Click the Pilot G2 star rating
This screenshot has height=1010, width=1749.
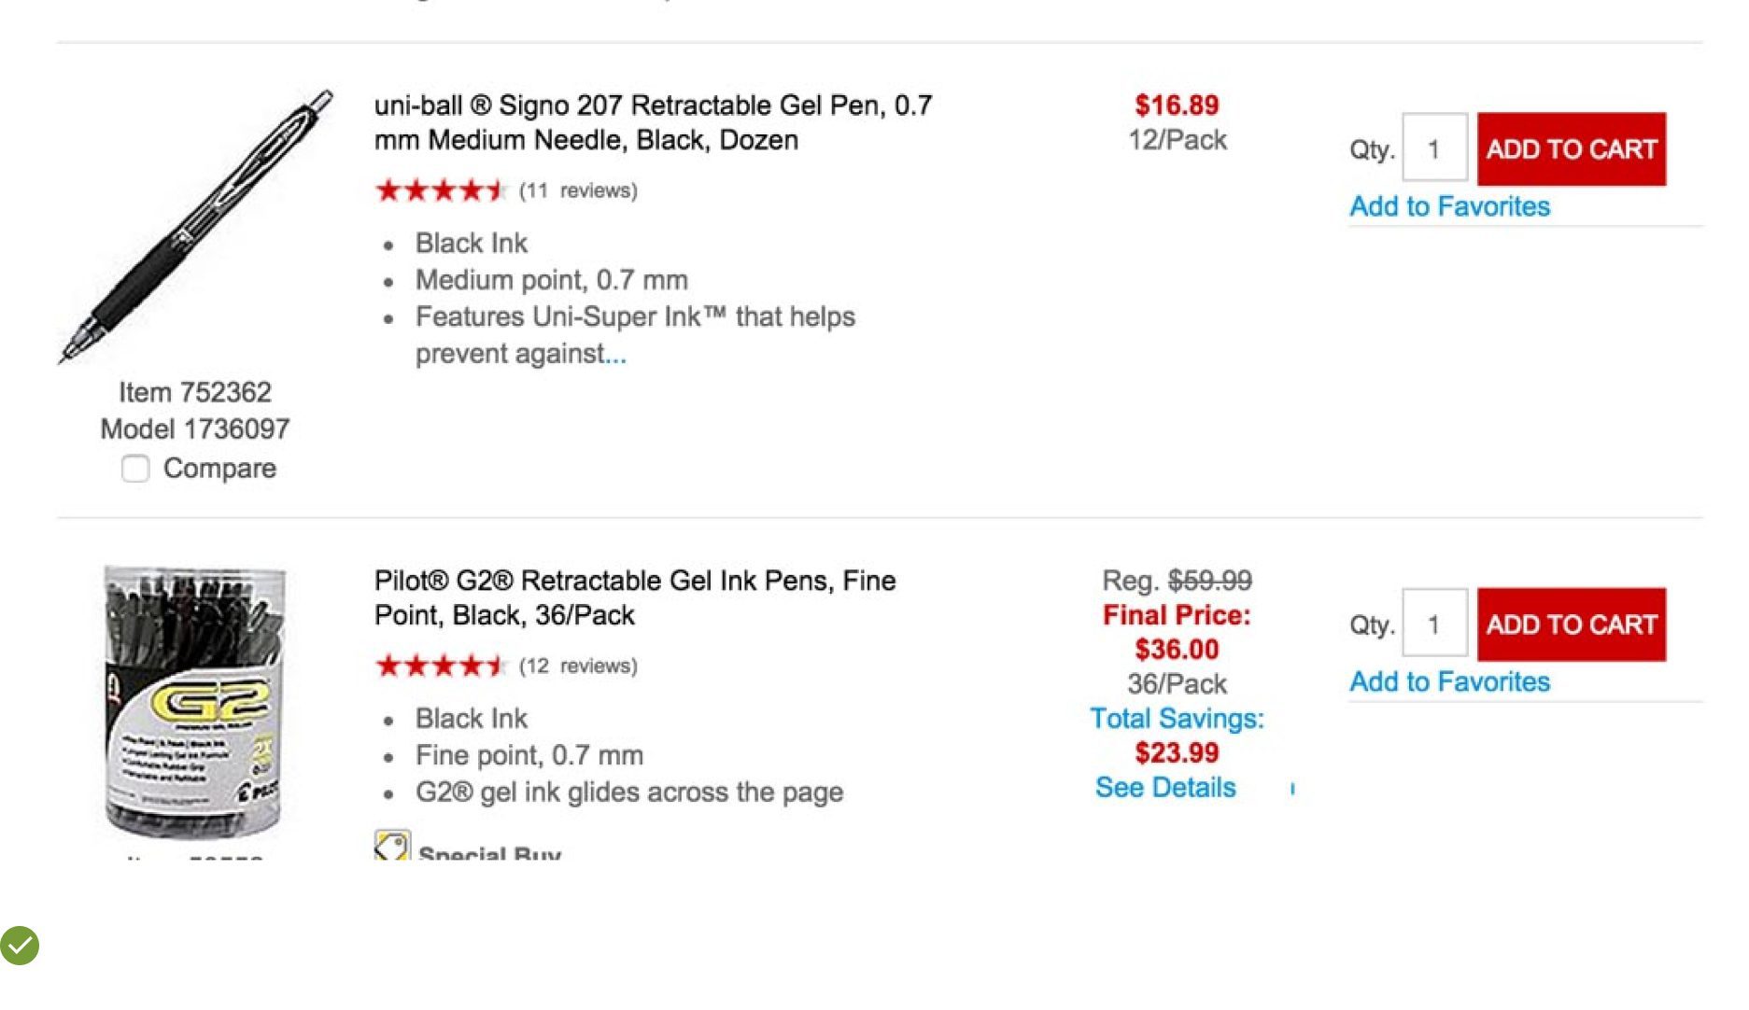pyautogui.click(x=440, y=666)
